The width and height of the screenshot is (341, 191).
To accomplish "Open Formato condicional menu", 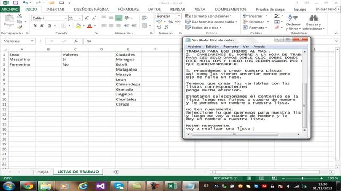I will click(208, 16).
